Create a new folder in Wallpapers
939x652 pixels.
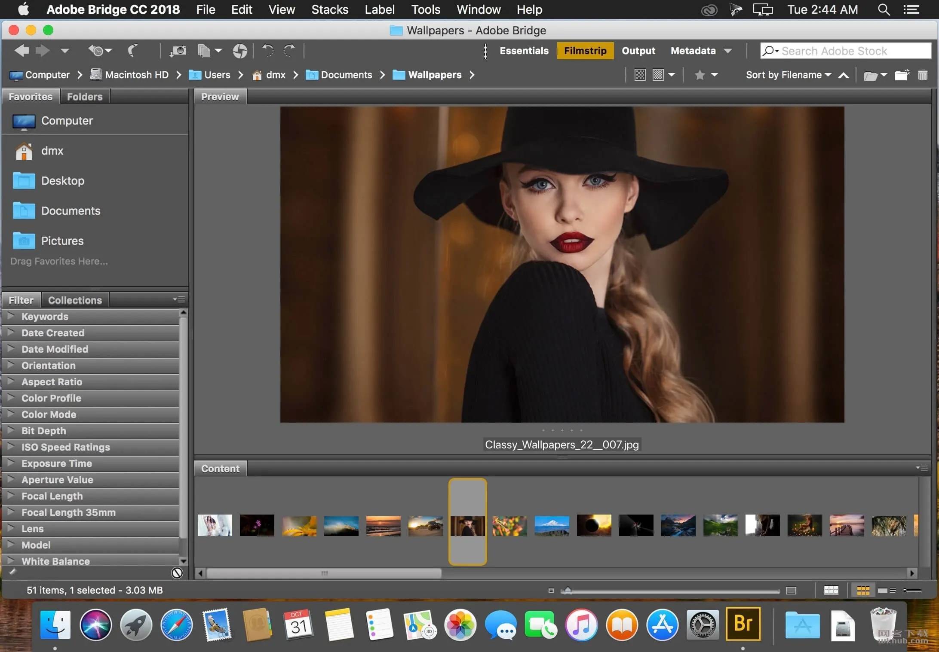[902, 75]
